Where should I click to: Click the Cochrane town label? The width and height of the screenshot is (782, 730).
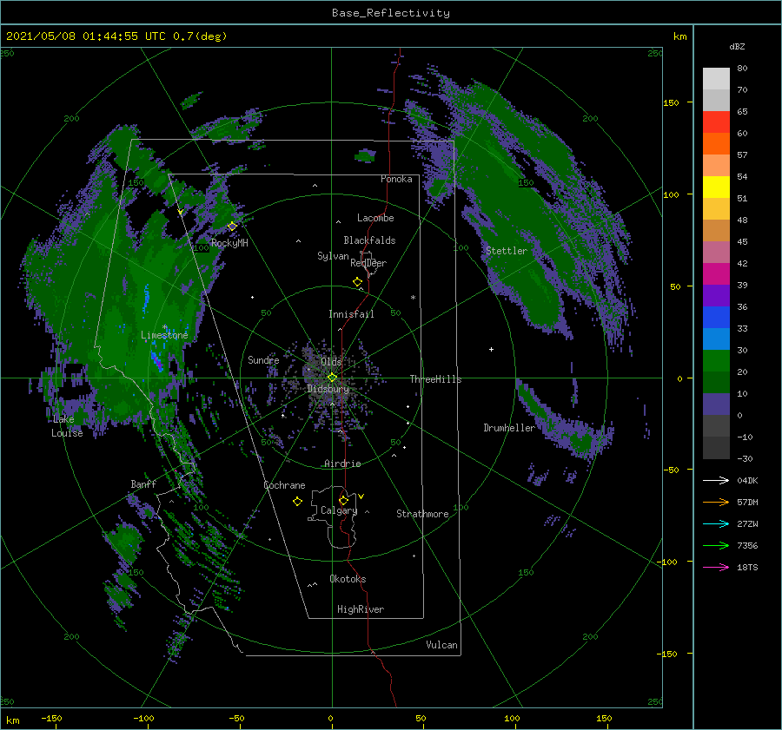point(284,485)
